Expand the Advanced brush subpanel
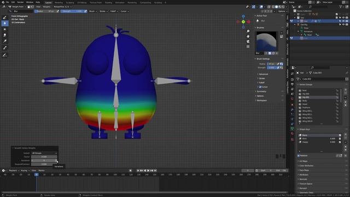Viewport: 350px width, 197px height. pos(264,74)
